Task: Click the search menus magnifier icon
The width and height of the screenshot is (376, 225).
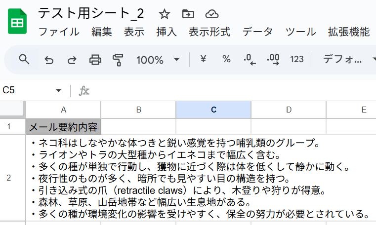Action: 24,59
